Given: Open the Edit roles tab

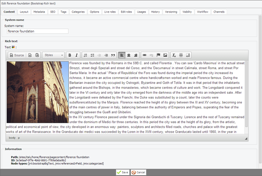Looking at the screenshot, I should point(126,12).
